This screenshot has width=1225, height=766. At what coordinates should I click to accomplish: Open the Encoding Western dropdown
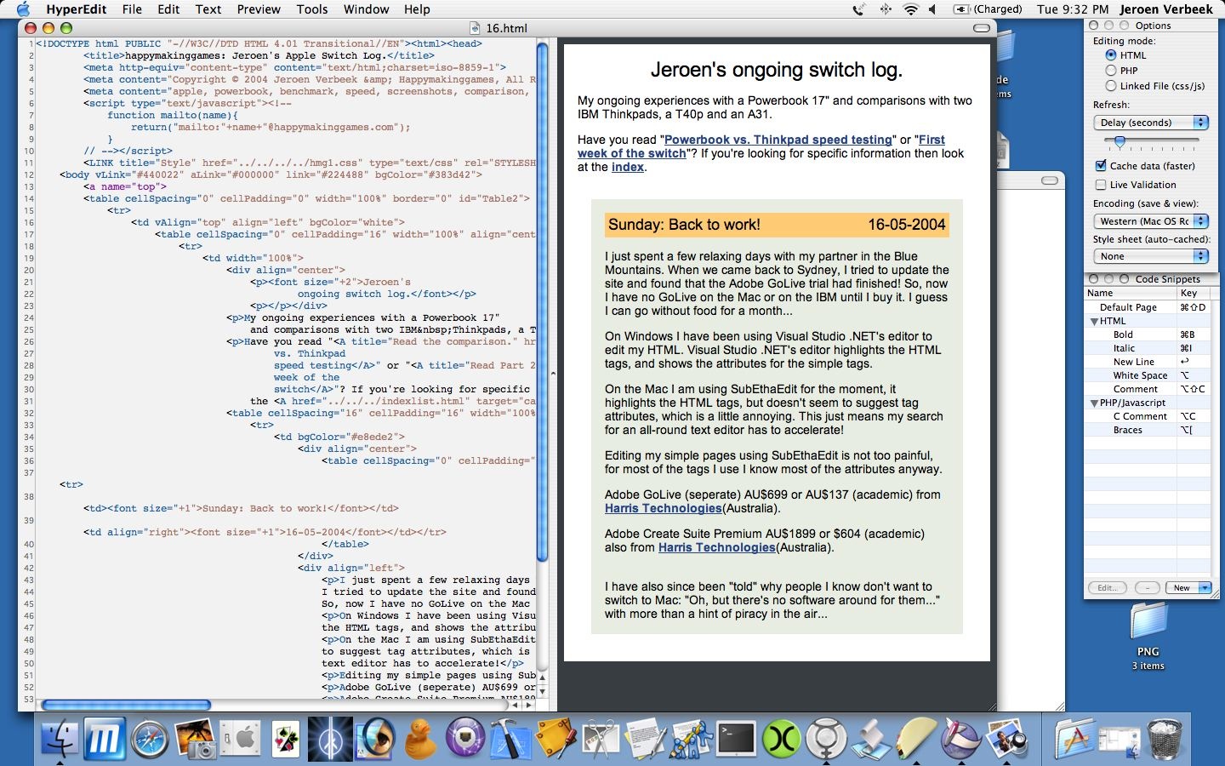[1151, 221]
